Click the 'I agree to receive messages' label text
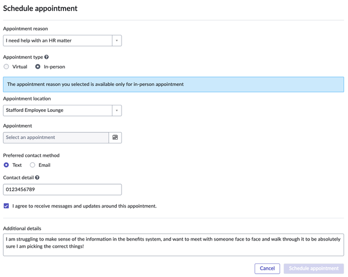This screenshot has width=348, height=277. click(x=84, y=206)
